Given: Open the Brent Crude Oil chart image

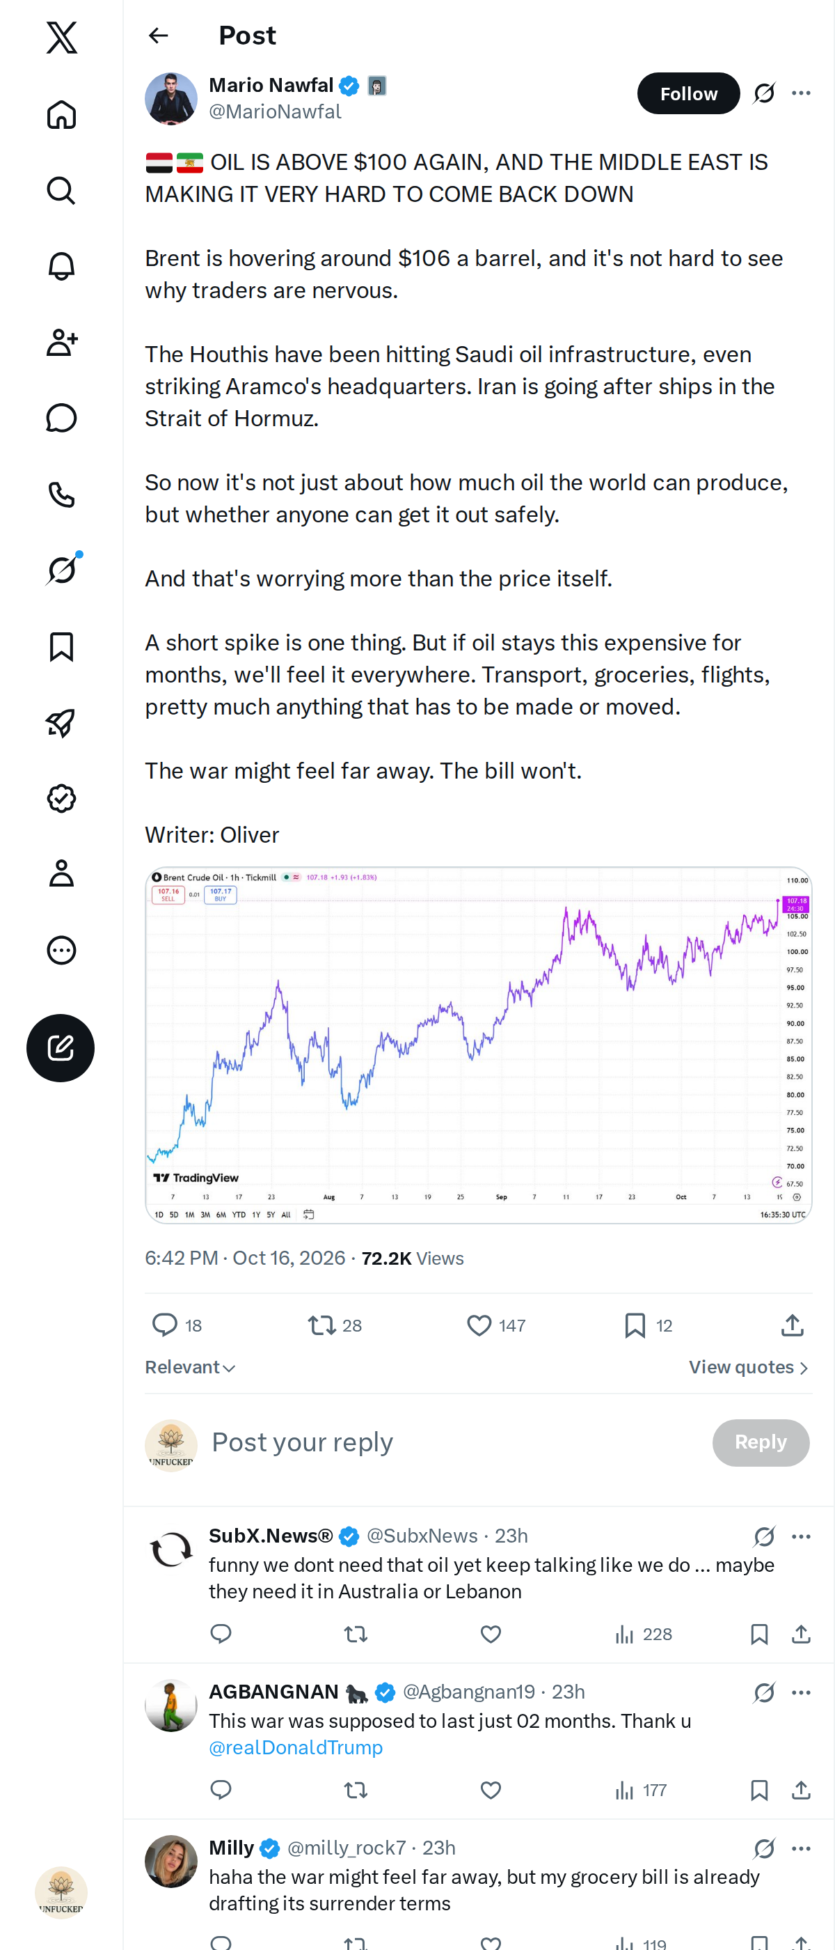Looking at the screenshot, I should (478, 1045).
